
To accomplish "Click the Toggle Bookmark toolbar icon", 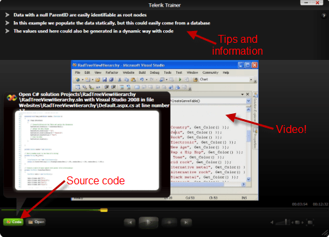I will tap(137, 87).
